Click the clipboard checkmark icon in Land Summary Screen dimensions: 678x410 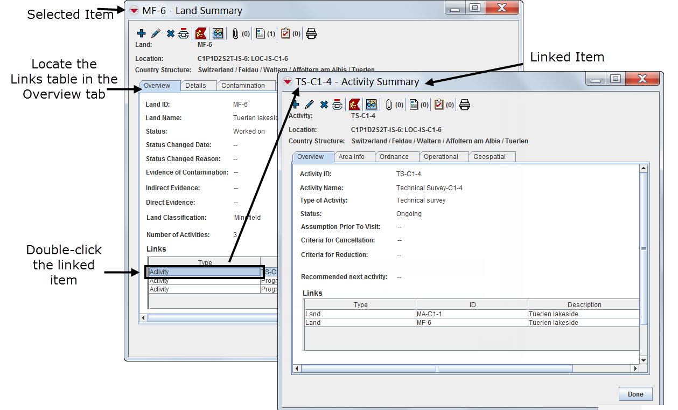pos(285,33)
